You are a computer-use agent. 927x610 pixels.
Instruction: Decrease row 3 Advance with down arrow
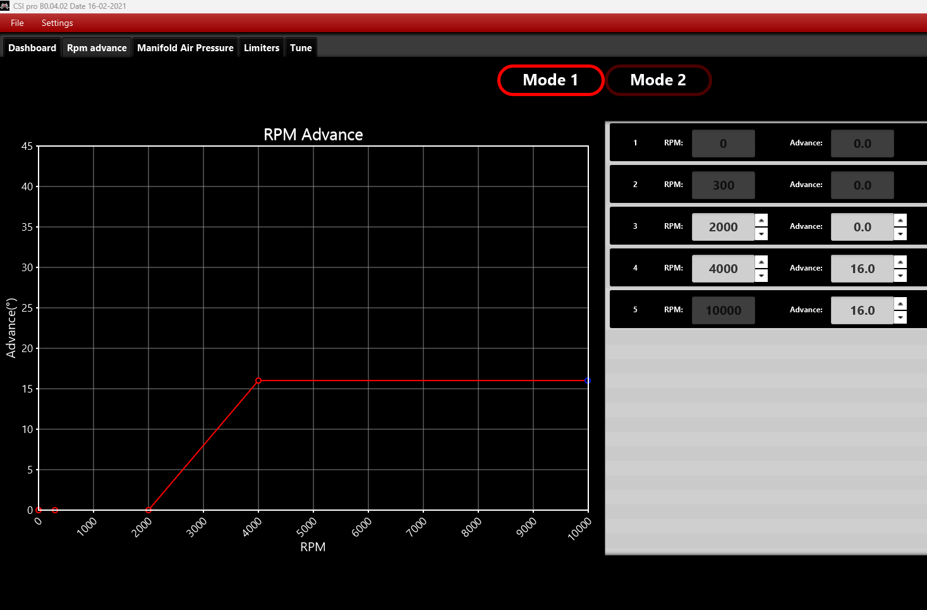pos(900,234)
